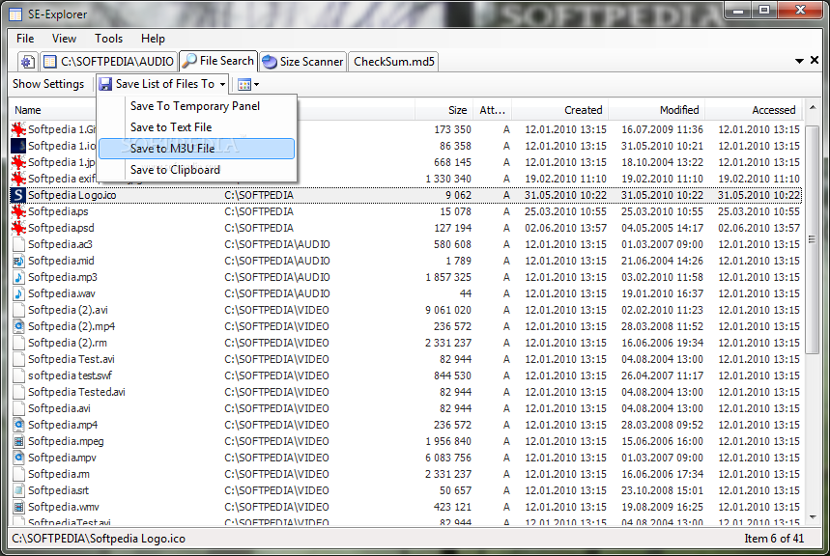Click the blank file icon of Softpedia.ac3
Screen dimensions: 830x556
click(18, 244)
